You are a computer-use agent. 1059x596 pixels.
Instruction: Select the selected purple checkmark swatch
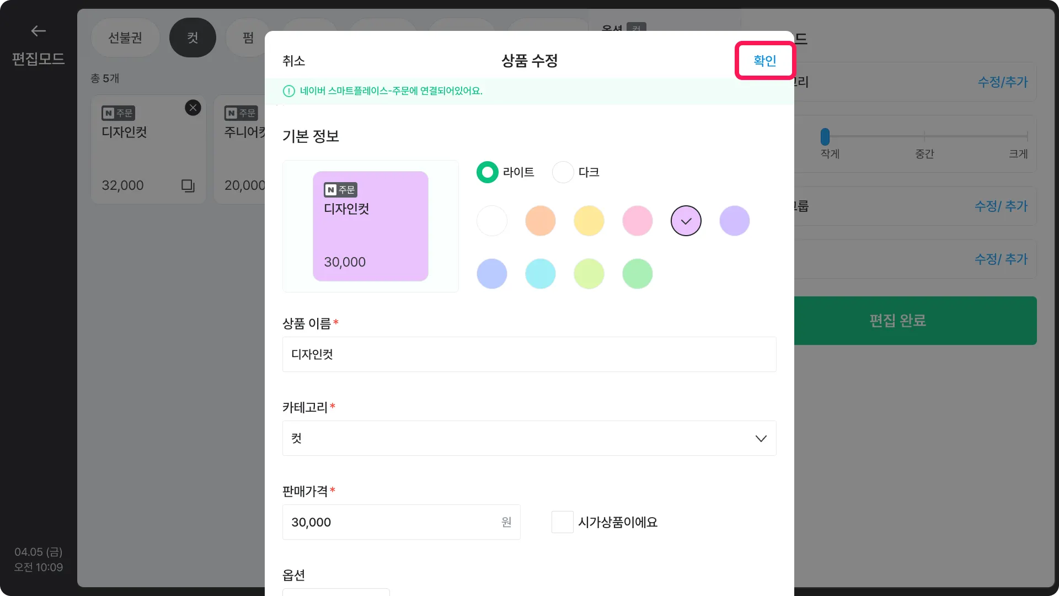(x=686, y=221)
